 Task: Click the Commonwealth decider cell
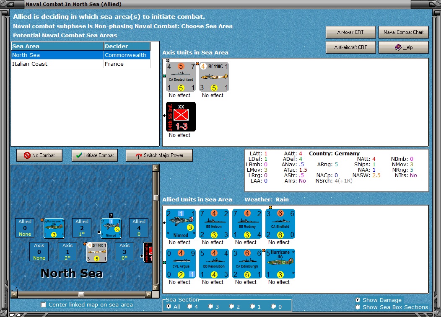click(127, 55)
